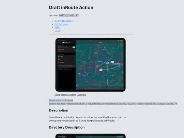Click the orange waypoint marker on the map
The width and height of the screenshot is (184, 138).
tap(97, 66)
